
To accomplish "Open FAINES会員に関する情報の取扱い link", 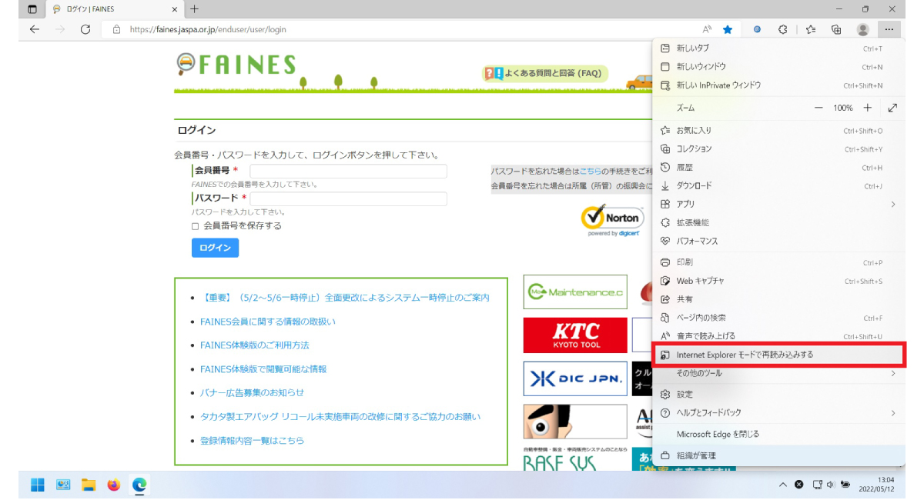I will (x=268, y=322).
